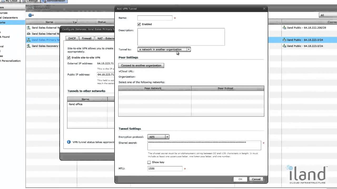Open the gear actions menu in Networks toolbar
This screenshot has width=337, height=189.
tap(31, 15)
